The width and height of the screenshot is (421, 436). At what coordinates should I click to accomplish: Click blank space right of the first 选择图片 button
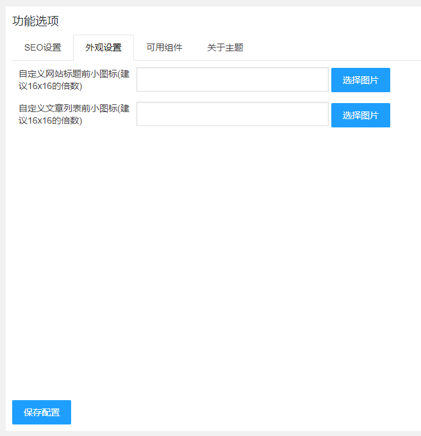point(406,80)
